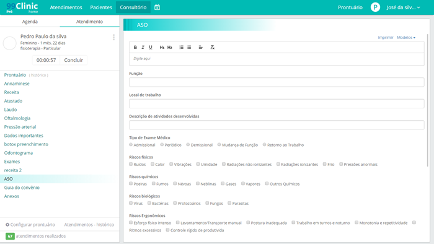The height and width of the screenshot is (244, 434).
Task: Expand the Modelos dropdown
Action: click(x=406, y=38)
